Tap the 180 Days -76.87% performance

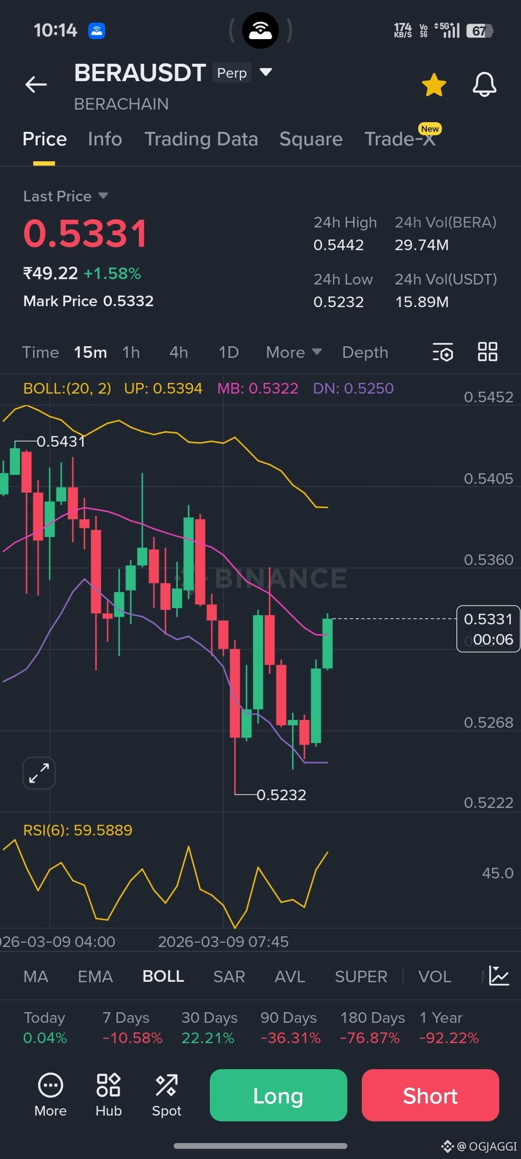pos(372,1028)
